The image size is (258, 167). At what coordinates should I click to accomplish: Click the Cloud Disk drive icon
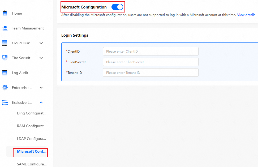tap(5, 43)
